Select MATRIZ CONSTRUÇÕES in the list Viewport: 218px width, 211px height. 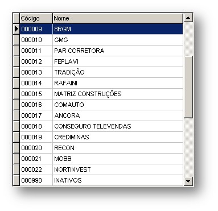[x=101, y=94]
